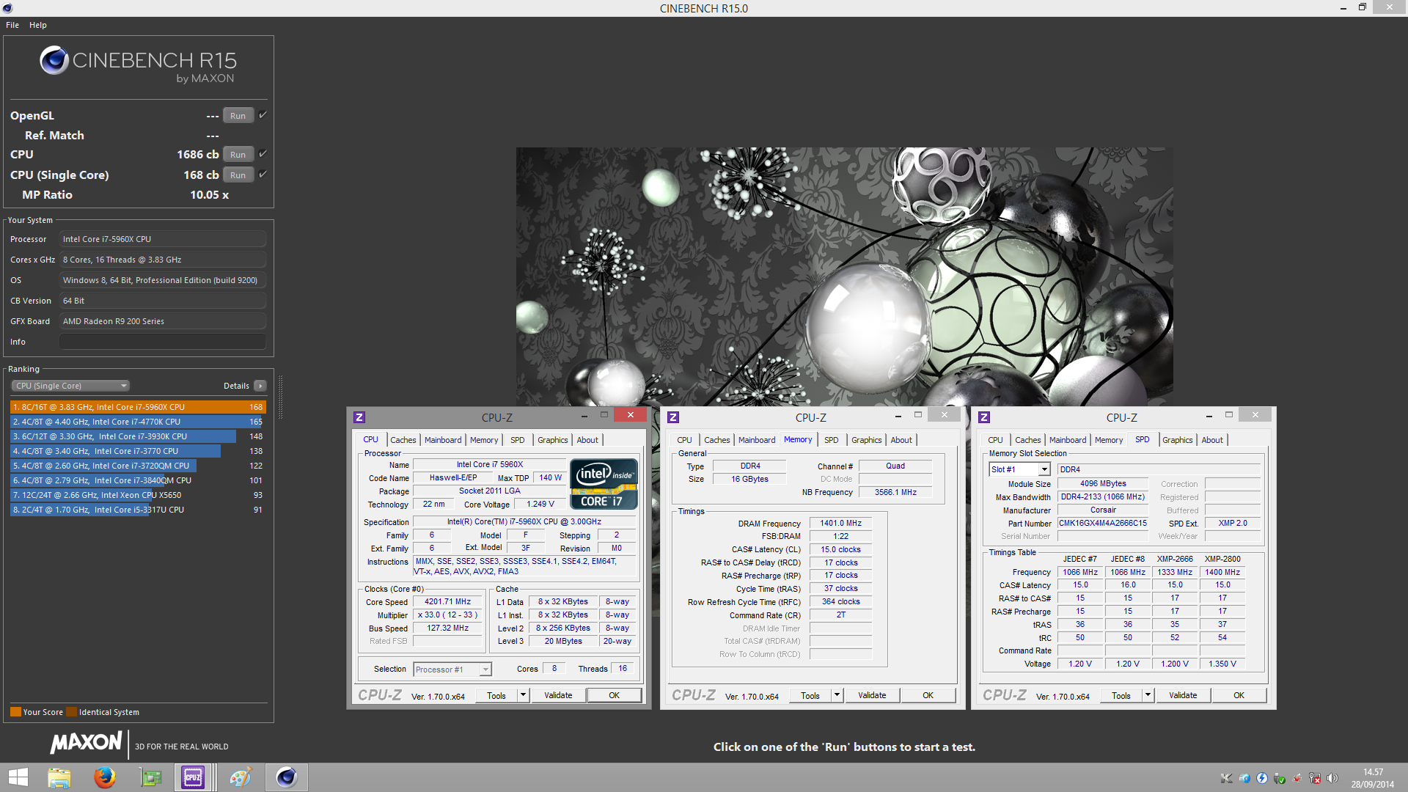Switch to Mainboard tab in first CPU-Z window
This screenshot has width=1408, height=792.
(x=443, y=440)
